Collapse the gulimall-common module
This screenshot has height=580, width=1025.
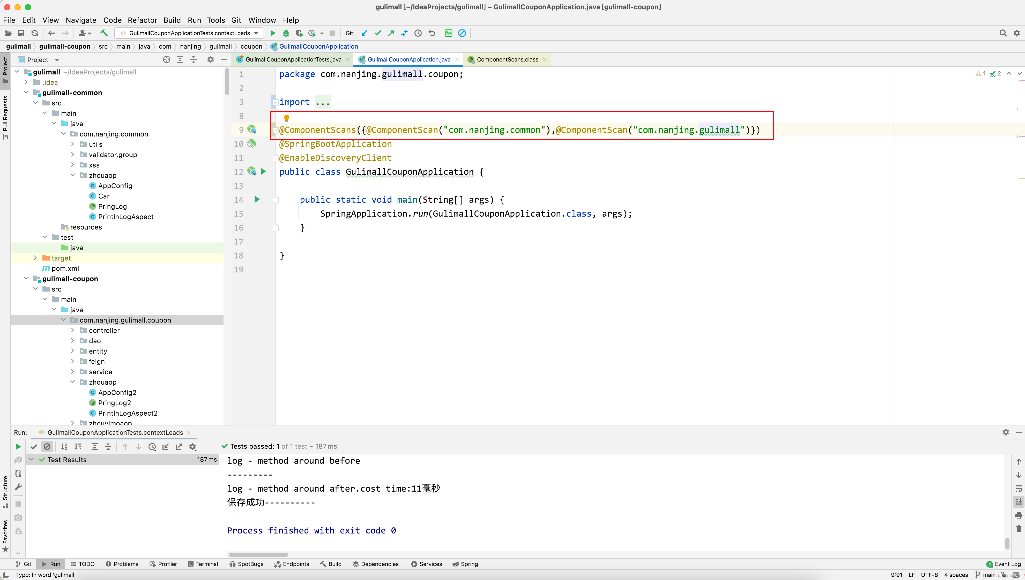tap(26, 93)
